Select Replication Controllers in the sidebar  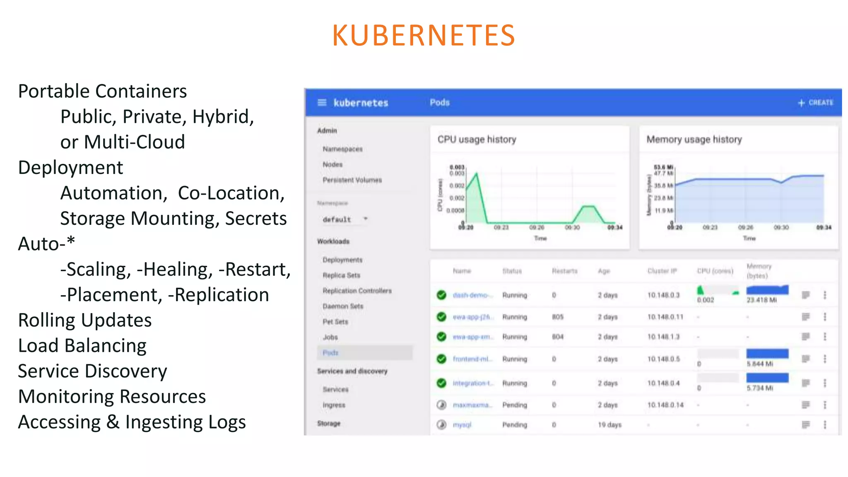357,291
